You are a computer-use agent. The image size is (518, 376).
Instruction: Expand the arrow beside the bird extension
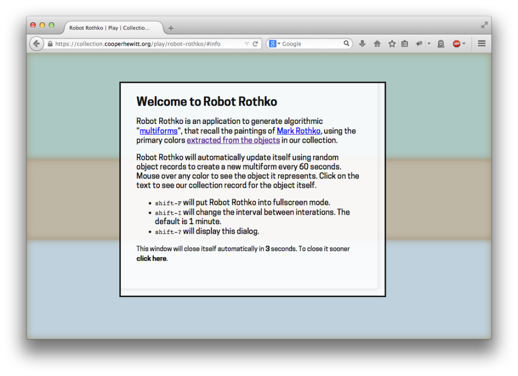(429, 44)
